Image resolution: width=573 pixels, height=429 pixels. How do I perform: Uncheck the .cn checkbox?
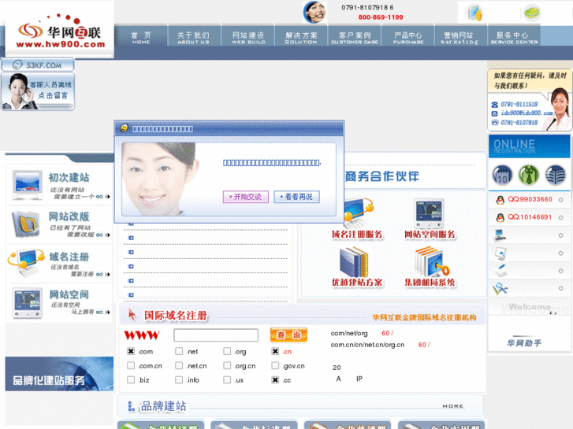(x=275, y=351)
